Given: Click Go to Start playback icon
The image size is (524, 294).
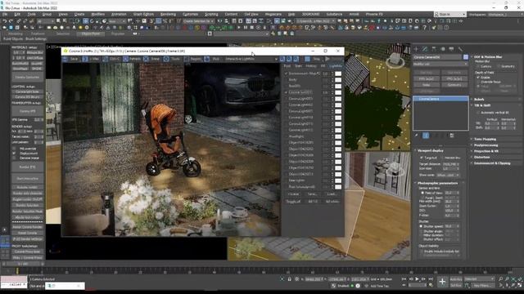Looking at the screenshot, I should (404, 279).
